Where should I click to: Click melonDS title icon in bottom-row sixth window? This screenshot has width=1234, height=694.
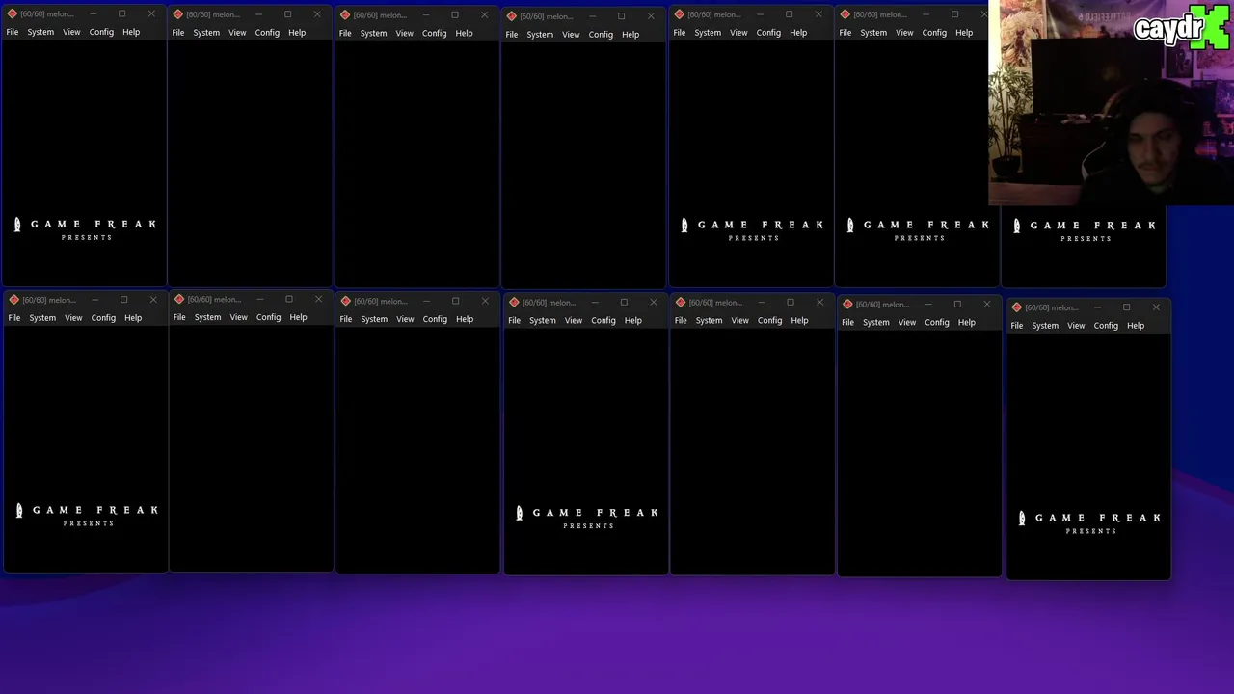(847, 304)
